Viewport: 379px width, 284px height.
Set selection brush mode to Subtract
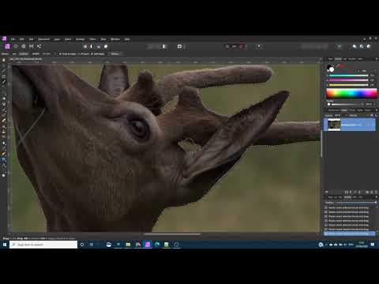coord(24,54)
